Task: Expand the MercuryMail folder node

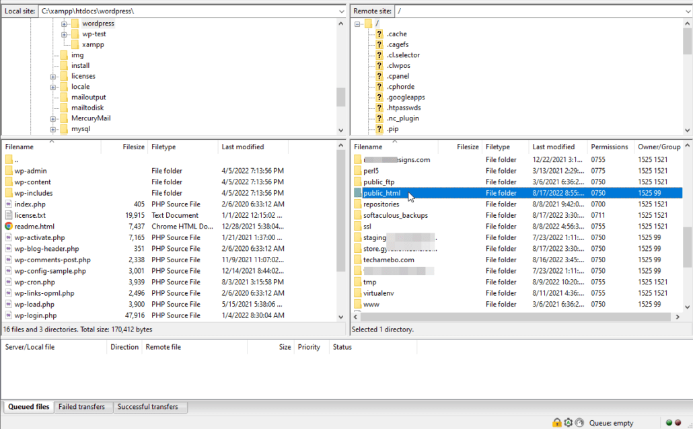Action: tap(53, 119)
